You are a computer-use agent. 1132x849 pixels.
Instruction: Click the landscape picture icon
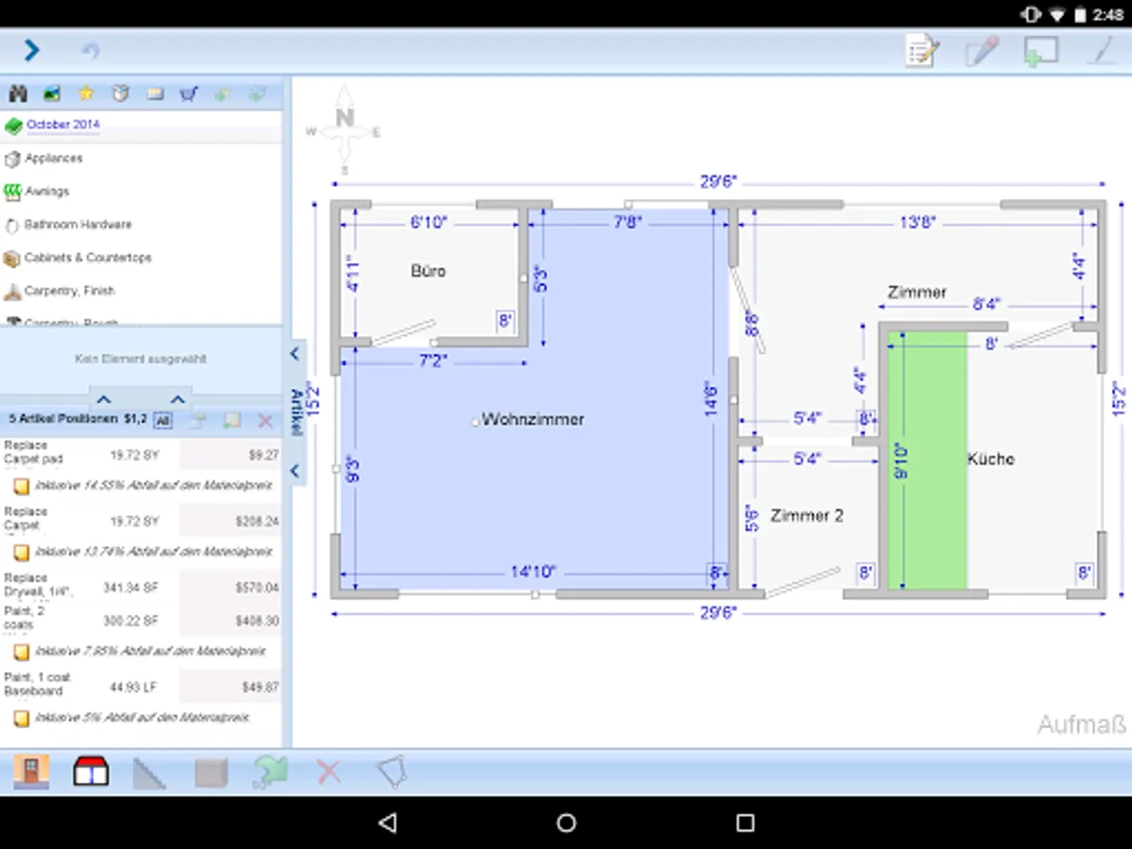click(52, 93)
